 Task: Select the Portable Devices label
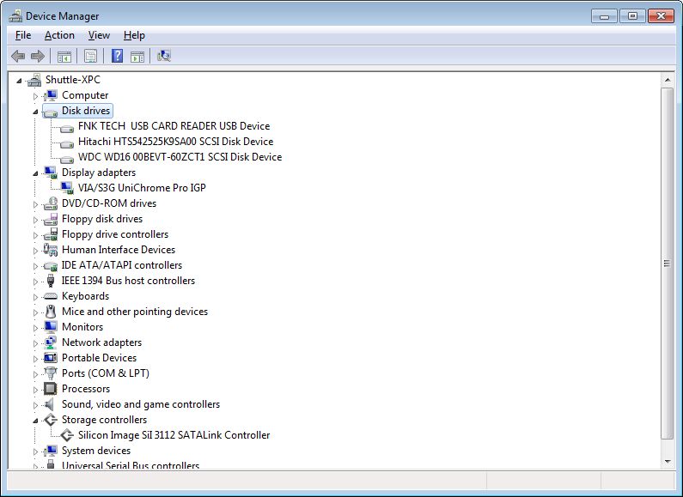point(99,358)
